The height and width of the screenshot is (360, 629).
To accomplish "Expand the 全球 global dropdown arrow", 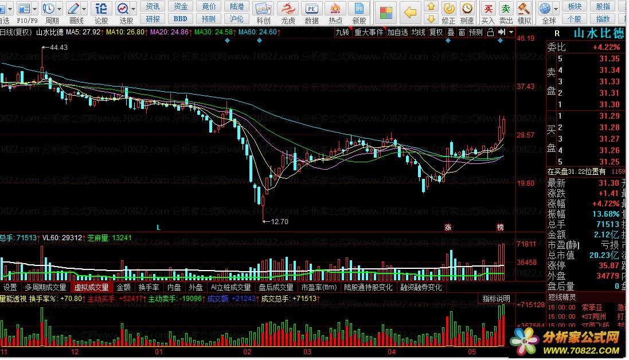I will pyautogui.click(x=556, y=9).
